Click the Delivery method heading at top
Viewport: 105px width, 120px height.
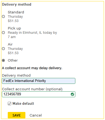point(17,5)
